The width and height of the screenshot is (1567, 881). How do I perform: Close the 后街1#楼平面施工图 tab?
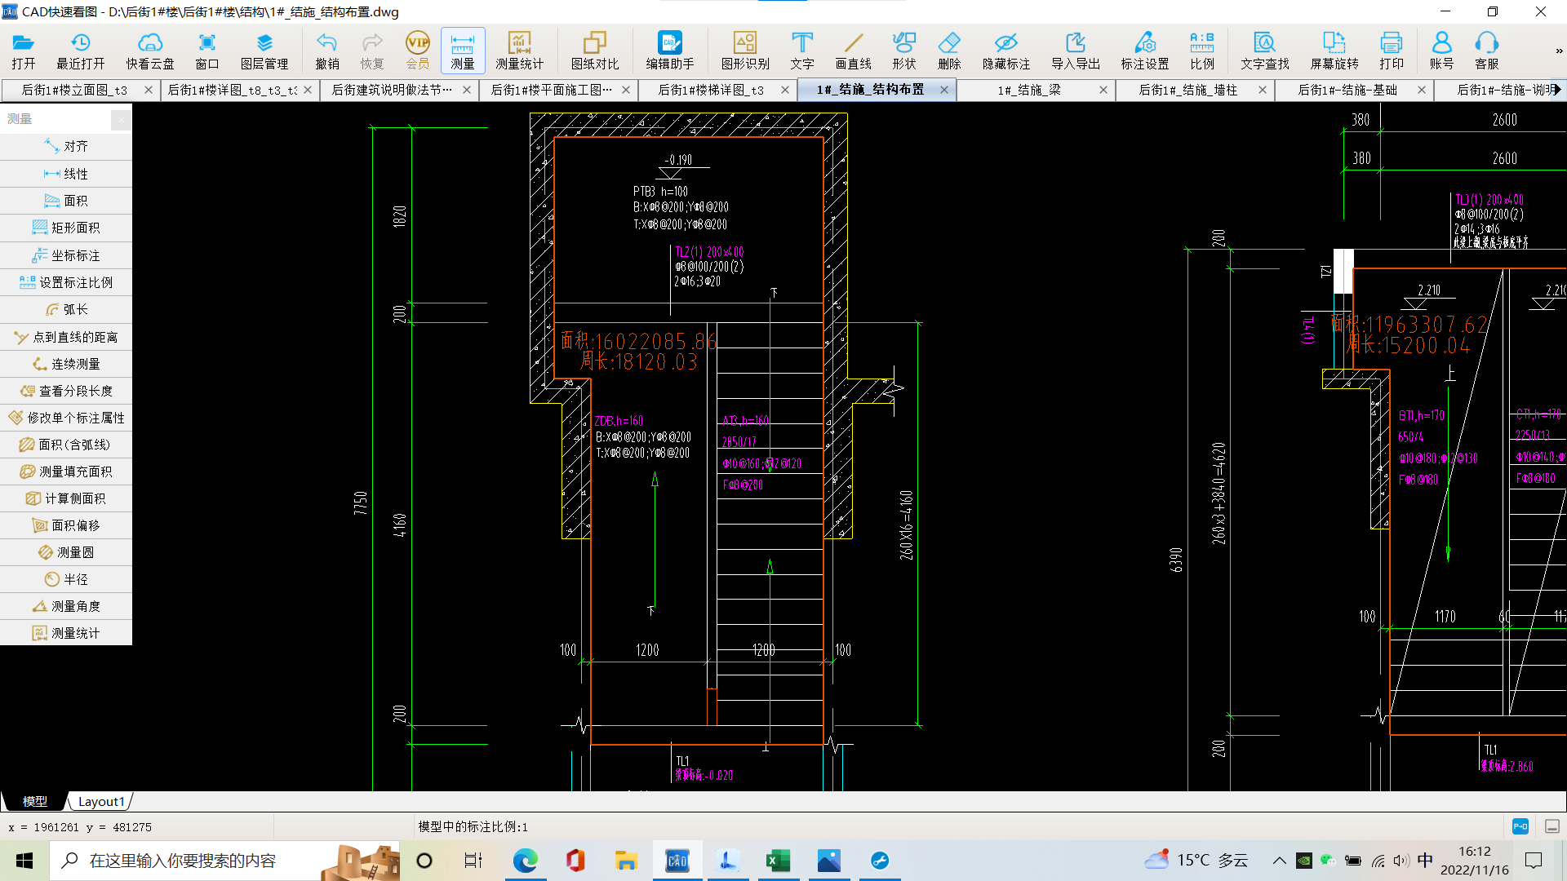point(626,90)
